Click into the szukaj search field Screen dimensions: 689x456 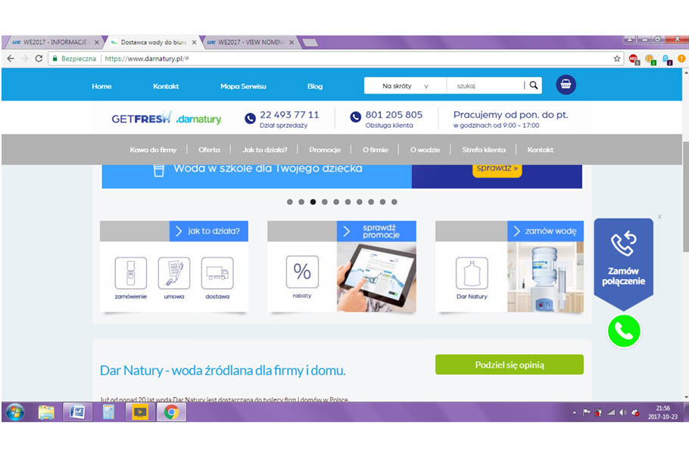pos(485,85)
